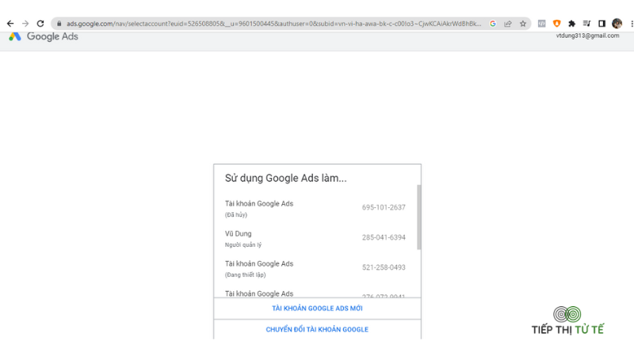Click CHUYỂN ĐỔI TÀI KHOẢN GOOGLE
The width and height of the screenshot is (634, 356).
(x=317, y=329)
